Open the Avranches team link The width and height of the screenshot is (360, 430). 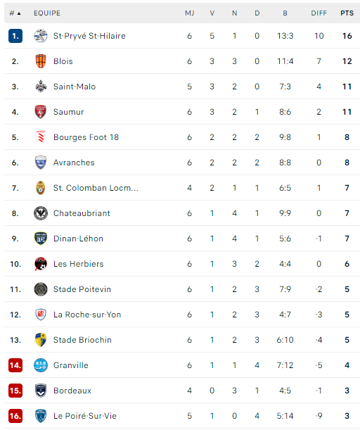click(74, 163)
